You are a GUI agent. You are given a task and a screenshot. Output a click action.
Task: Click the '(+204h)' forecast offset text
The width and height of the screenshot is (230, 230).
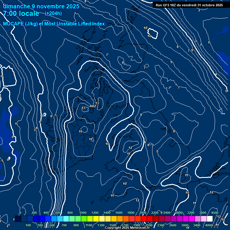coord(53,13)
